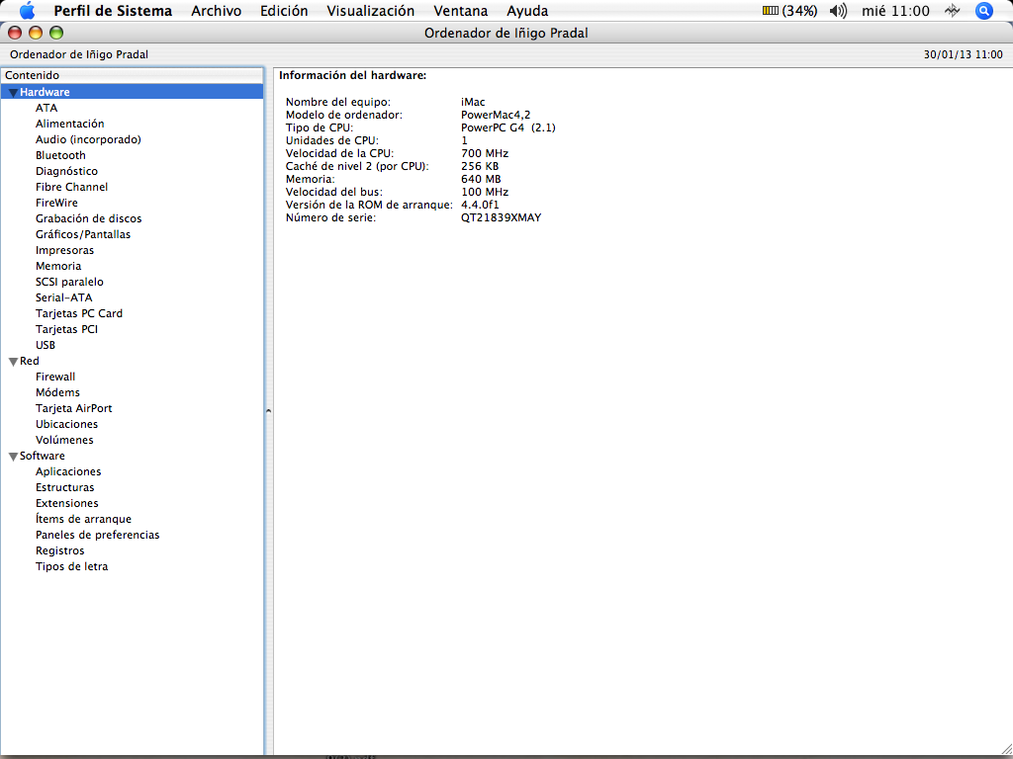
Task: Collapse the Red disclosure triangle
Action: tap(13, 362)
